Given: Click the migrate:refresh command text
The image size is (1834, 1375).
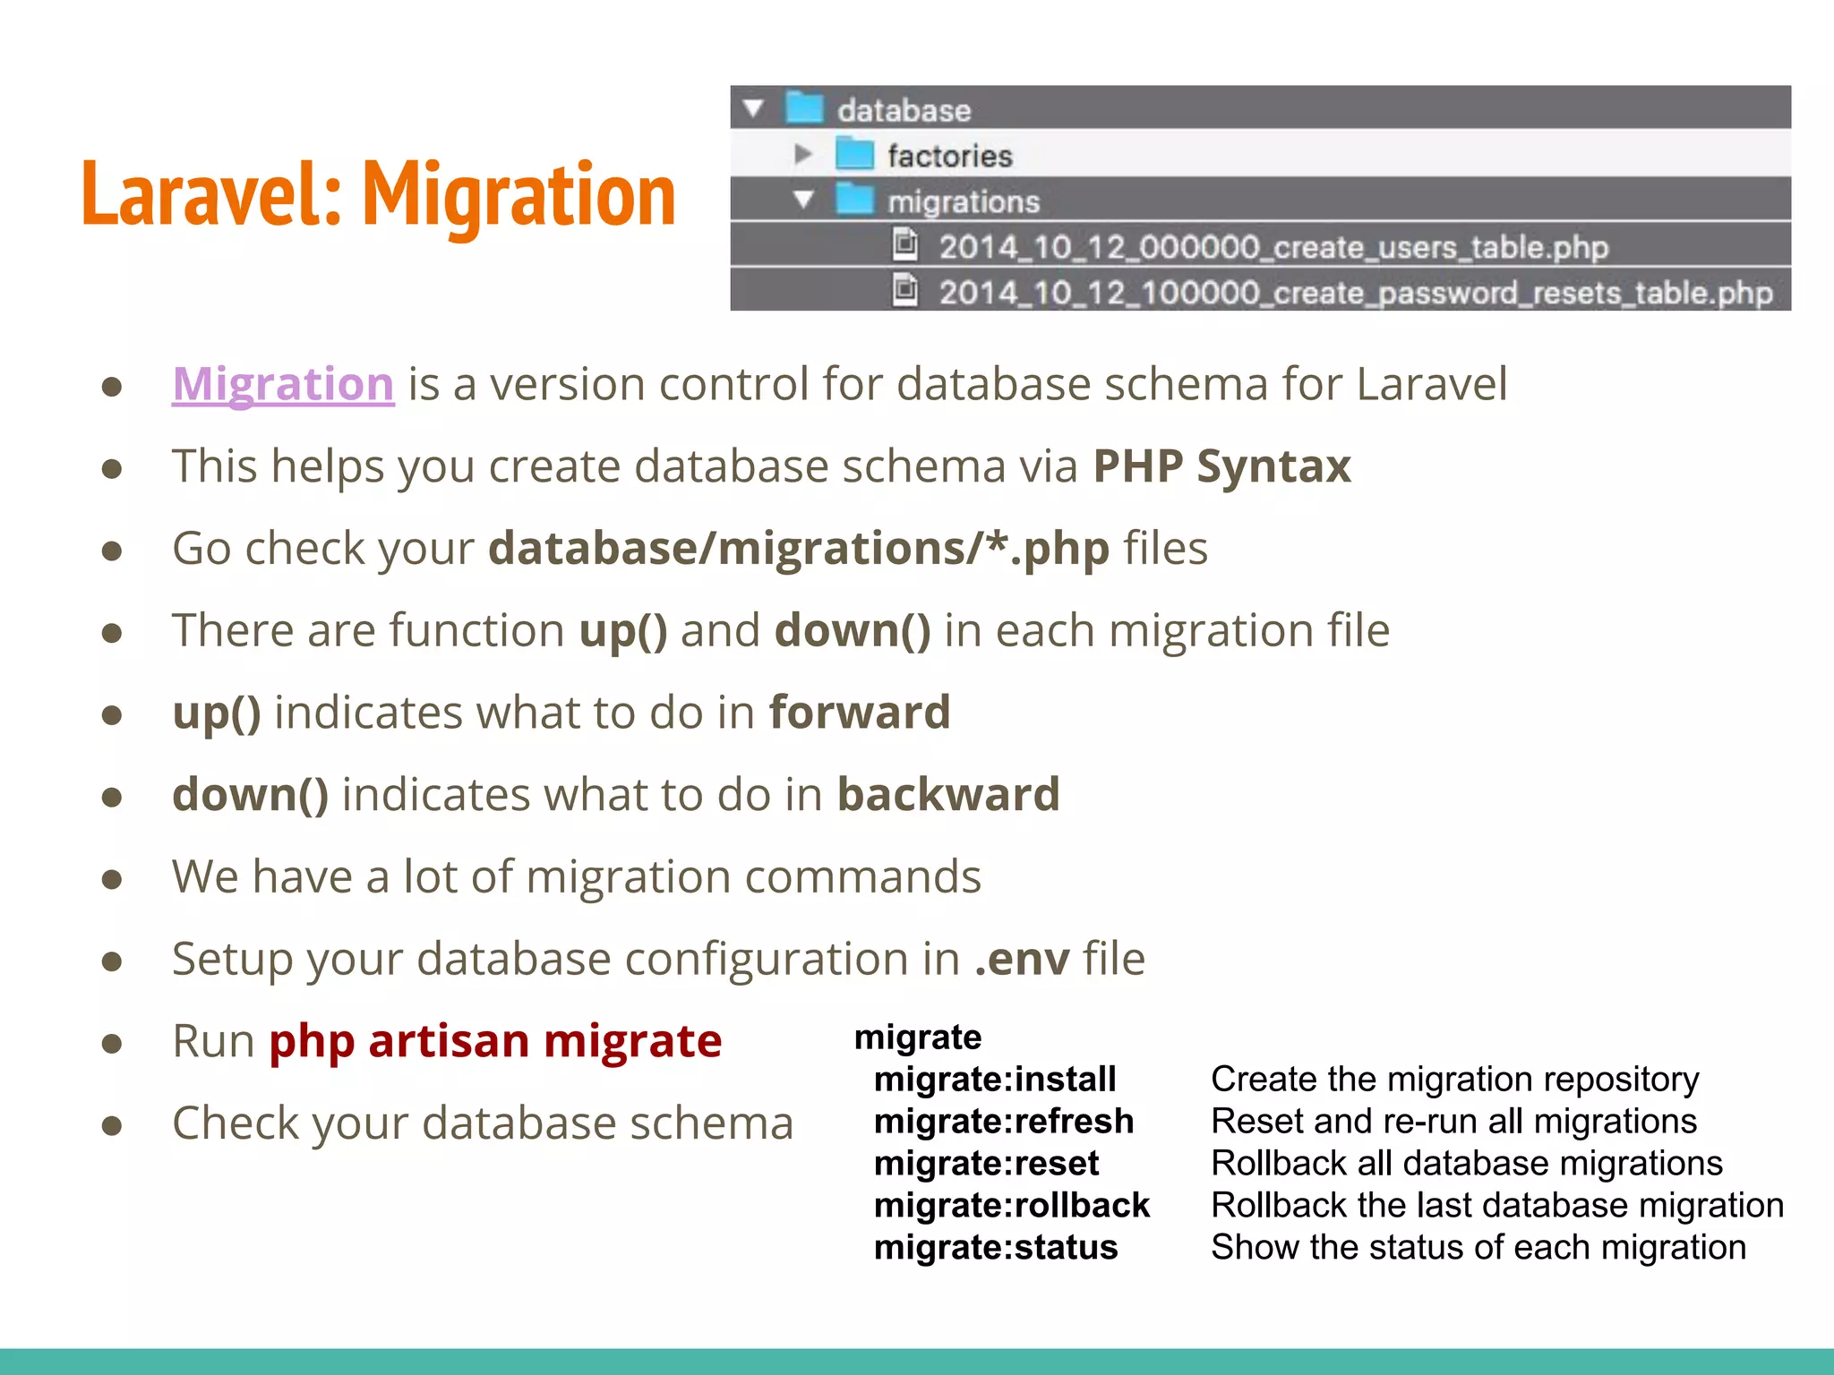Looking at the screenshot, I should 1003,1121.
